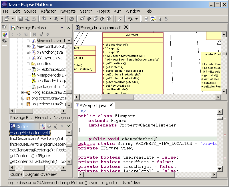
Task: Click the Open a Perspective icon
Action: coord(4,26)
